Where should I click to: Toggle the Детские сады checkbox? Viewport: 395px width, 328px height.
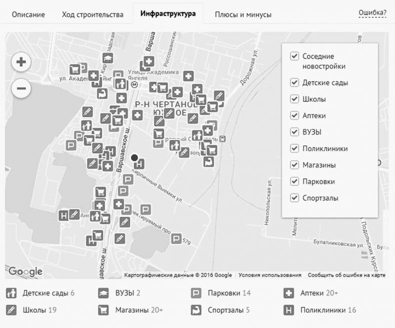tap(294, 82)
